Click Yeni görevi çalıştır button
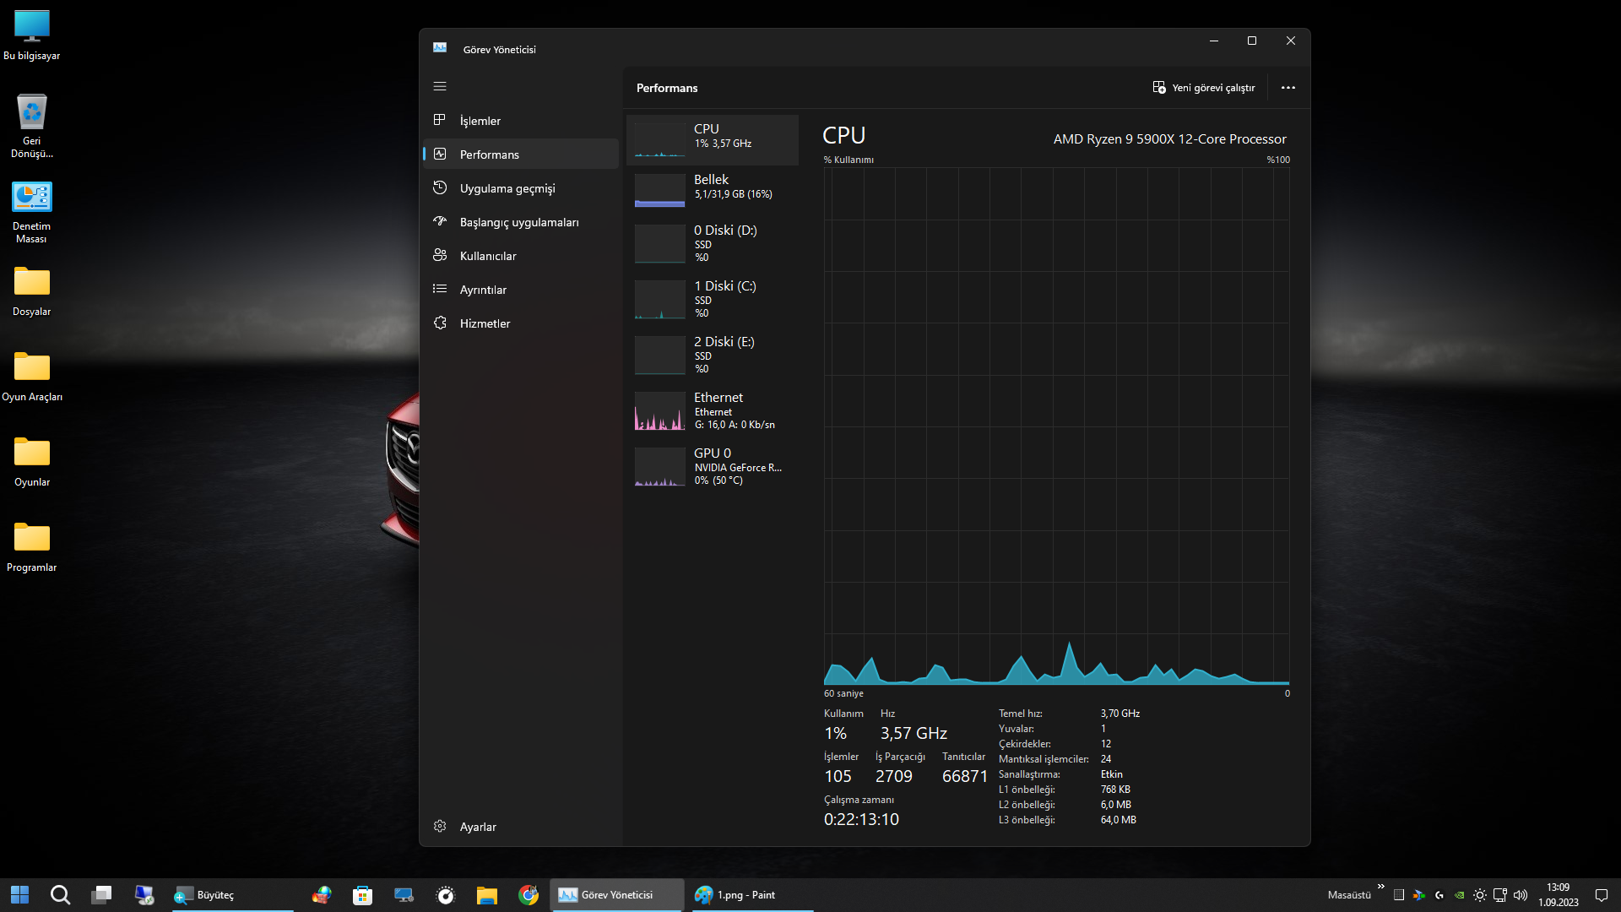This screenshot has width=1621, height=912. [1204, 88]
